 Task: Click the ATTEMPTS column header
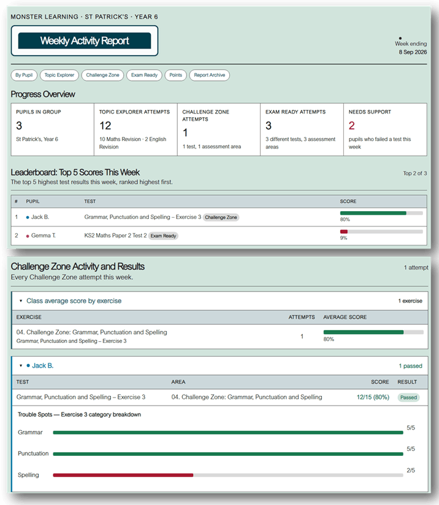(302, 317)
